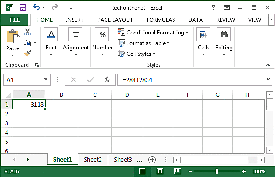Switch to the FORMULAS tab

pyautogui.click(x=161, y=20)
